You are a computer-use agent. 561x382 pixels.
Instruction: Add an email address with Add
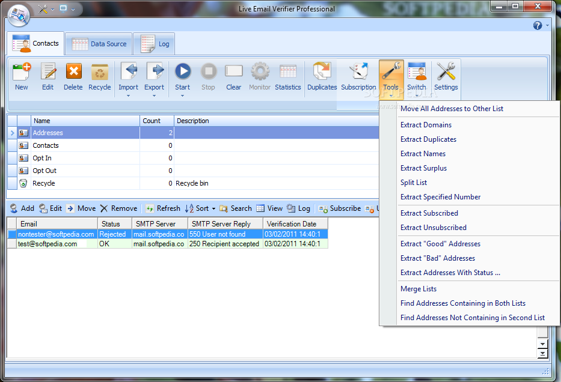pyautogui.click(x=22, y=208)
